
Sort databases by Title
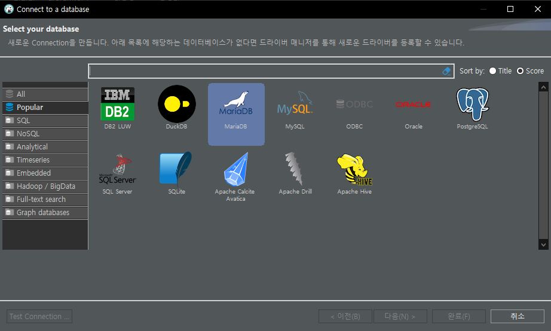(x=500, y=71)
